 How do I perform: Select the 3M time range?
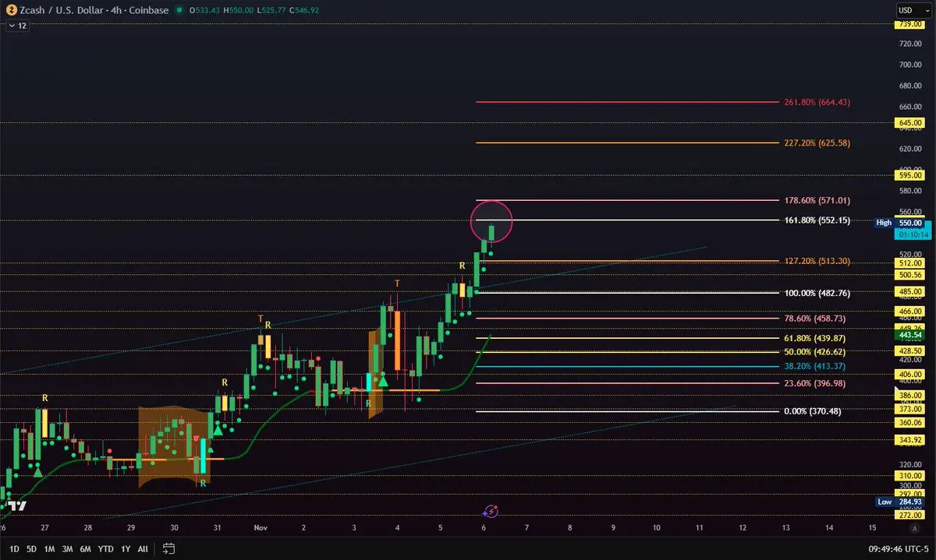tap(67, 549)
